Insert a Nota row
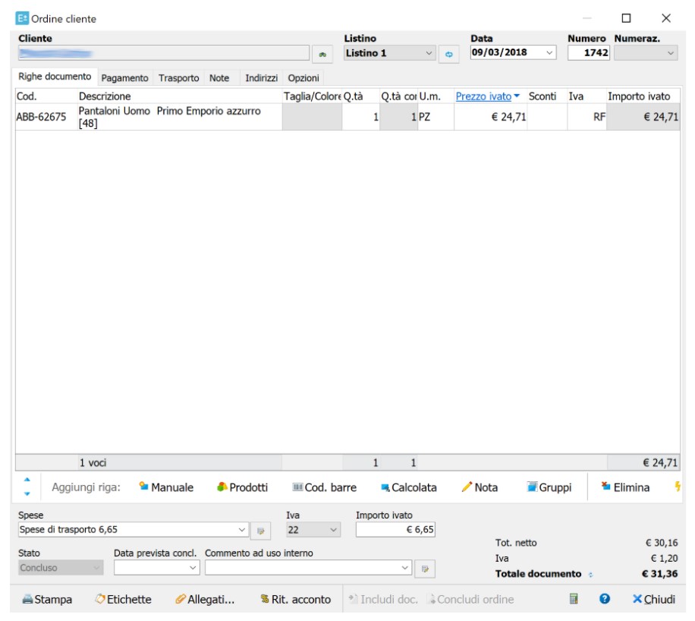The image size is (695, 621). pos(480,488)
